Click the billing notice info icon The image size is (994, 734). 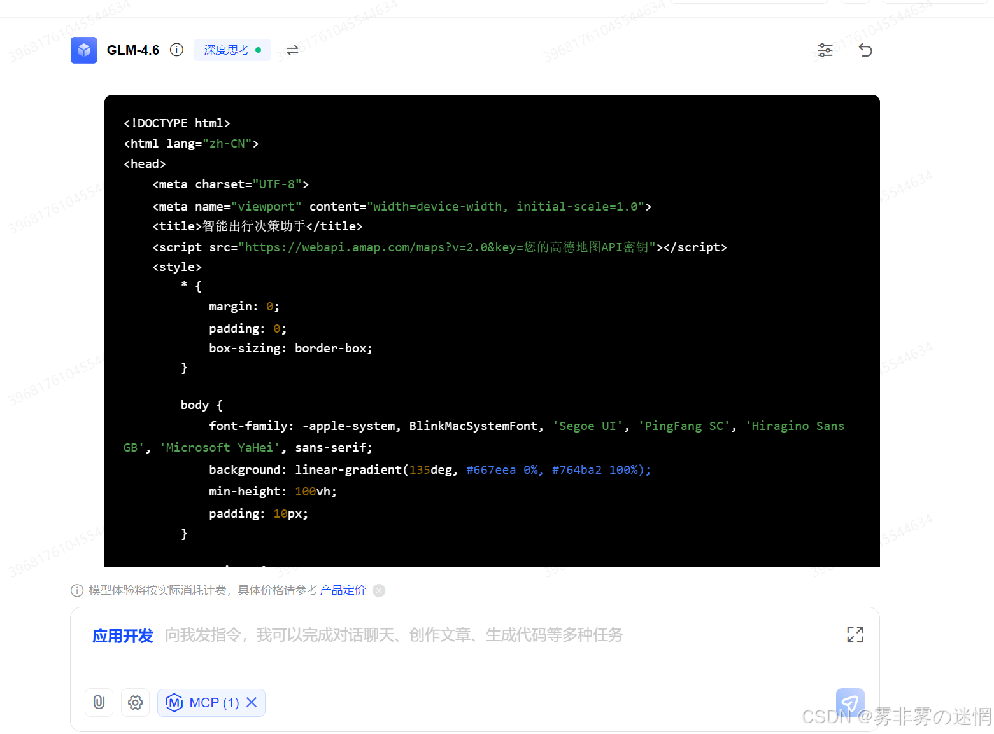point(77,590)
